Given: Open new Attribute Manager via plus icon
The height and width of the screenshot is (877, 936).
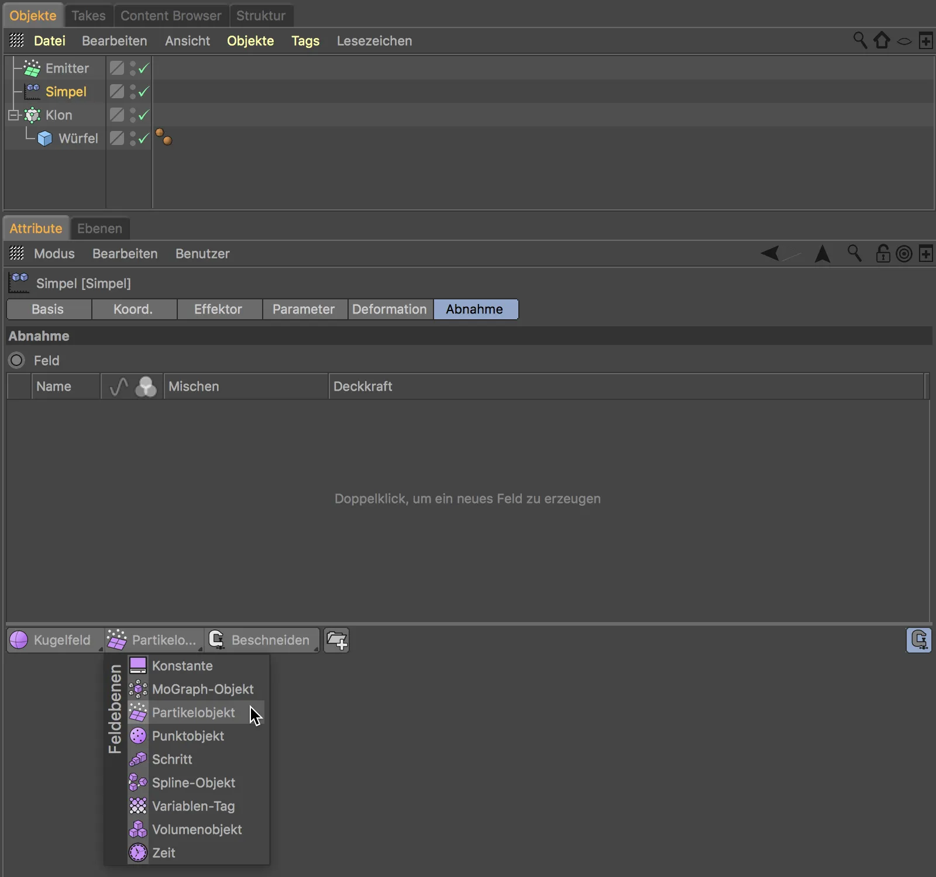Looking at the screenshot, I should pyautogui.click(x=926, y=254).
